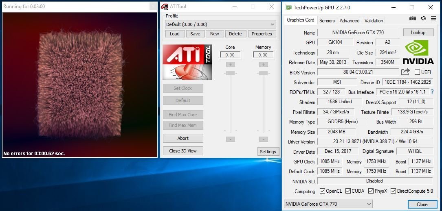Click the NVIDIA logo in GPU-Z
Screen dimensions: 442x211
[418, 52]
